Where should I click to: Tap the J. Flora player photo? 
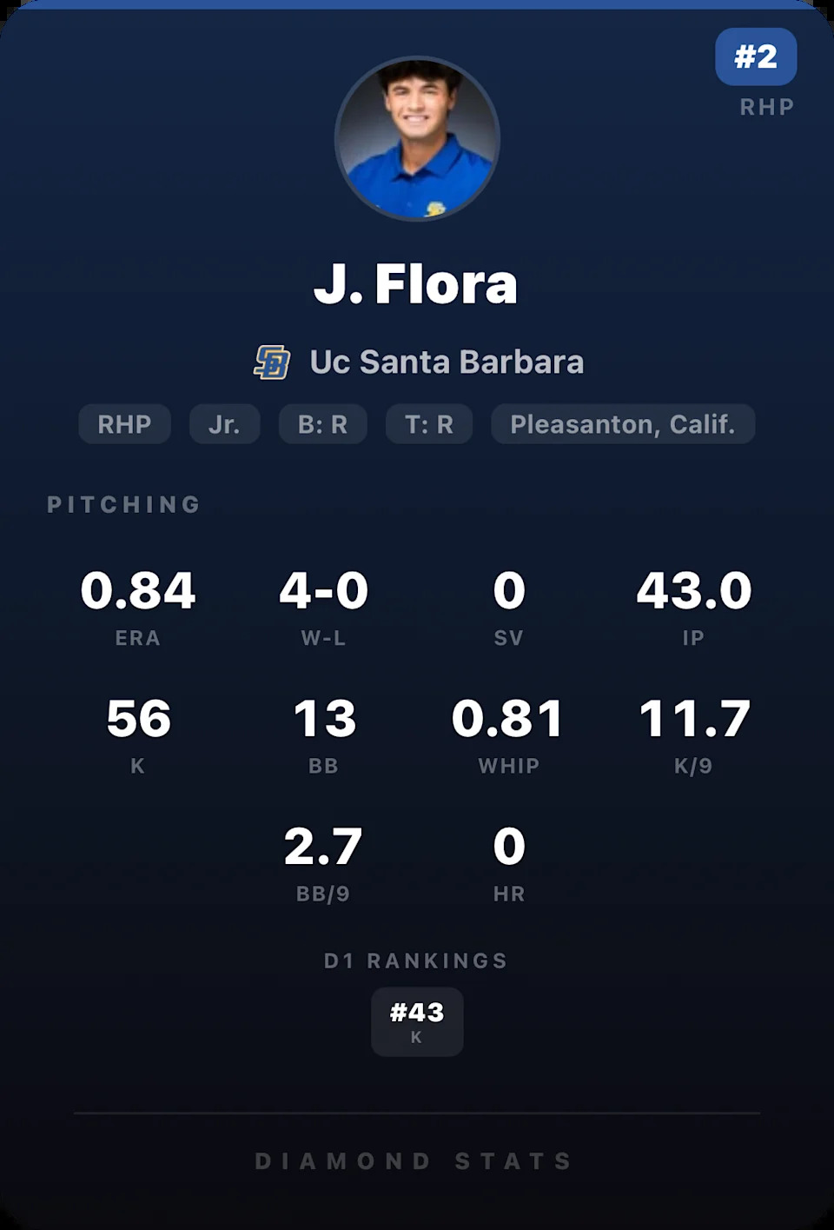pyautogui.click(x=417, y=139)
